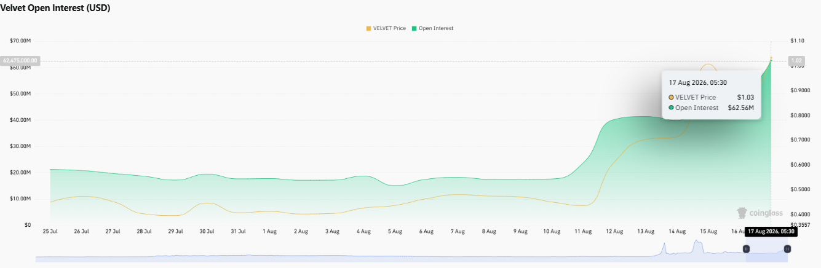Click the 10 Aug axis label
821x268 pixels.
552,232
